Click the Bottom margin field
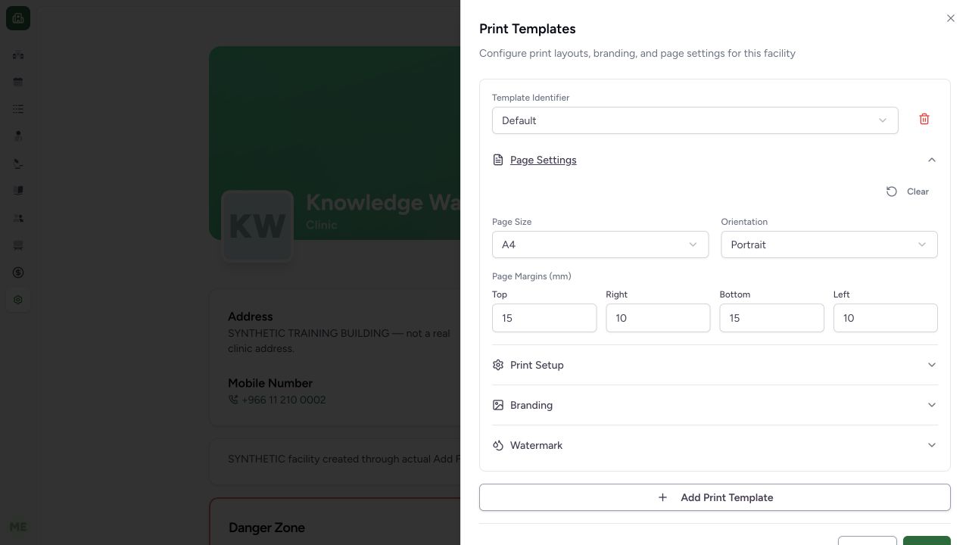The image size is (969, 545). click(x=771, y=318)
